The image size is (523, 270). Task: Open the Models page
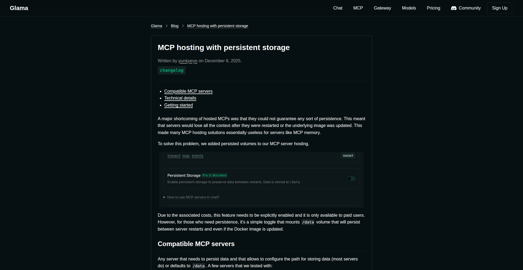coord(409,8)
